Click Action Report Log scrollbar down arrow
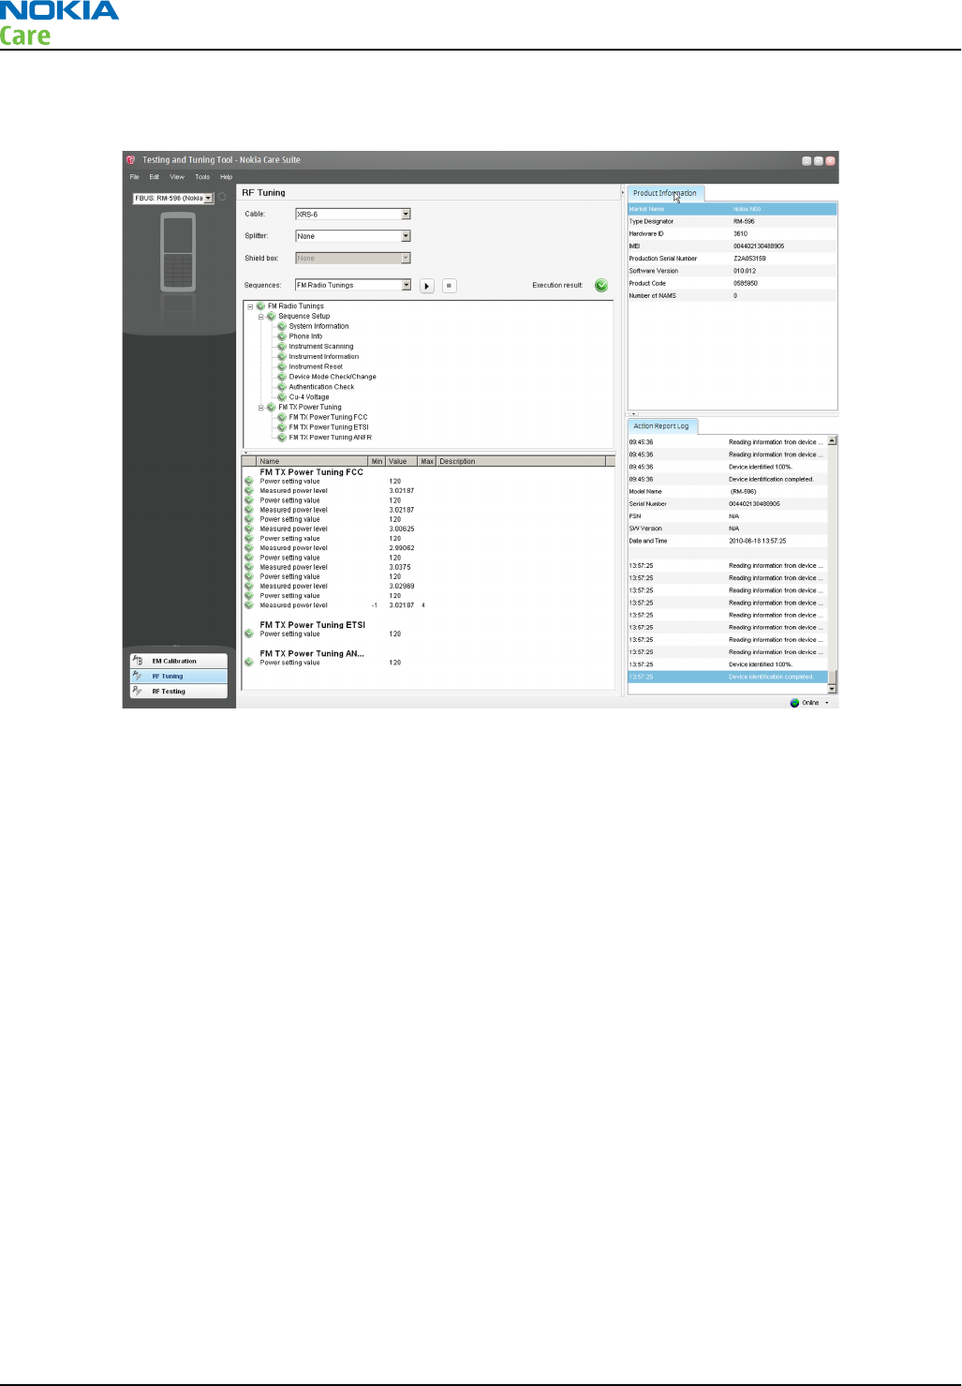 click(833, 689)
